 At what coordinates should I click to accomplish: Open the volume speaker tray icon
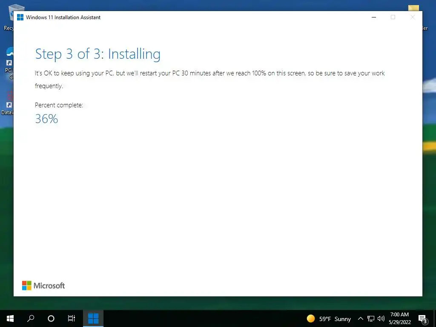click(381, 318)
